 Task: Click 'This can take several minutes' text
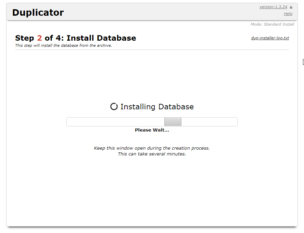tap(152, 154)
